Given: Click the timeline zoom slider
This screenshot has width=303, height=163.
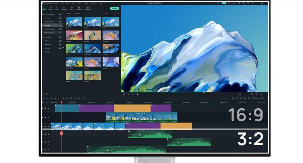Looking at the screenshot, I should pos(257,99).
